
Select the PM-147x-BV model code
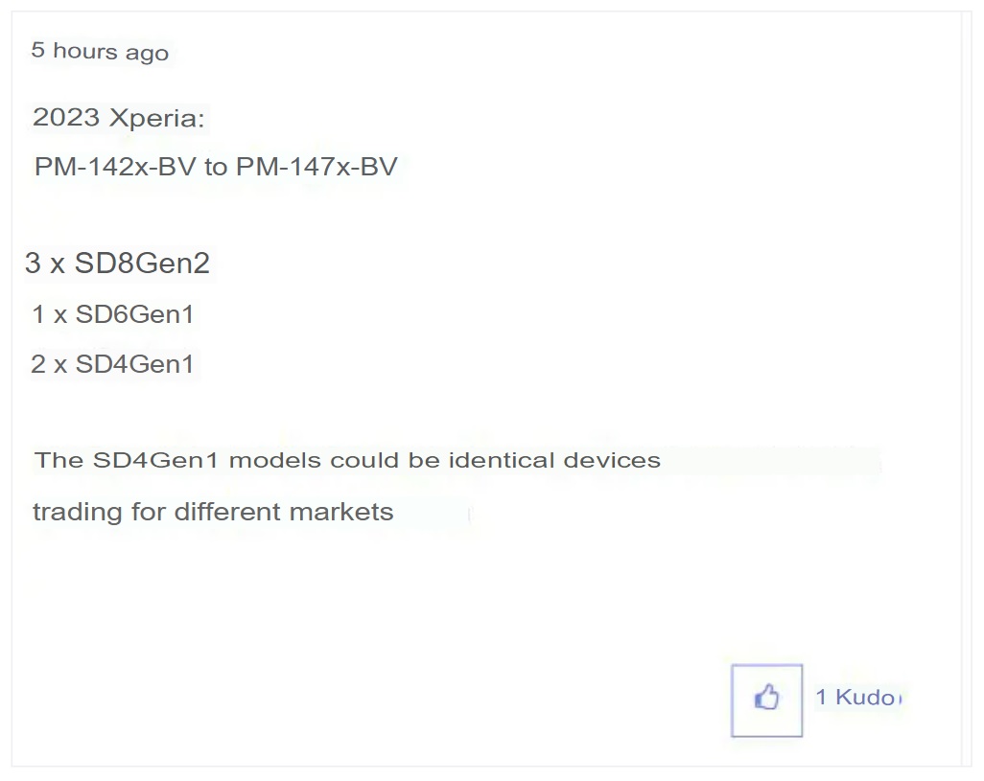316,167
